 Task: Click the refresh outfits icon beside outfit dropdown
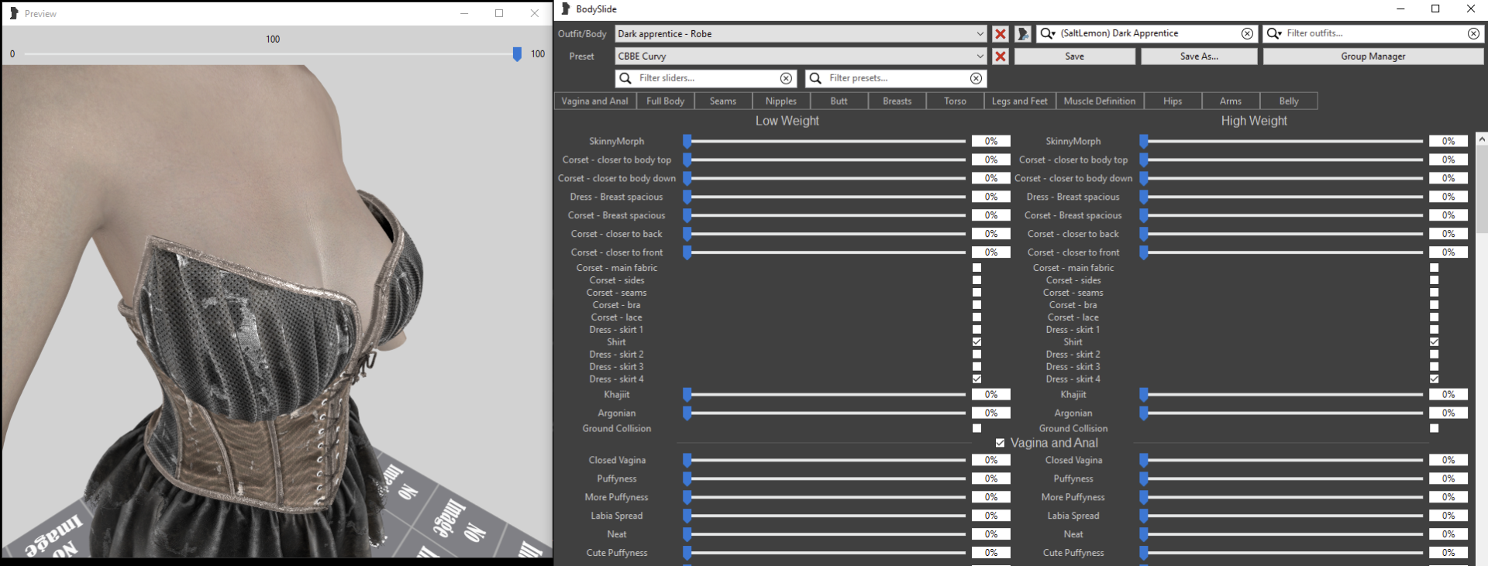click(x=1023, y=34)
